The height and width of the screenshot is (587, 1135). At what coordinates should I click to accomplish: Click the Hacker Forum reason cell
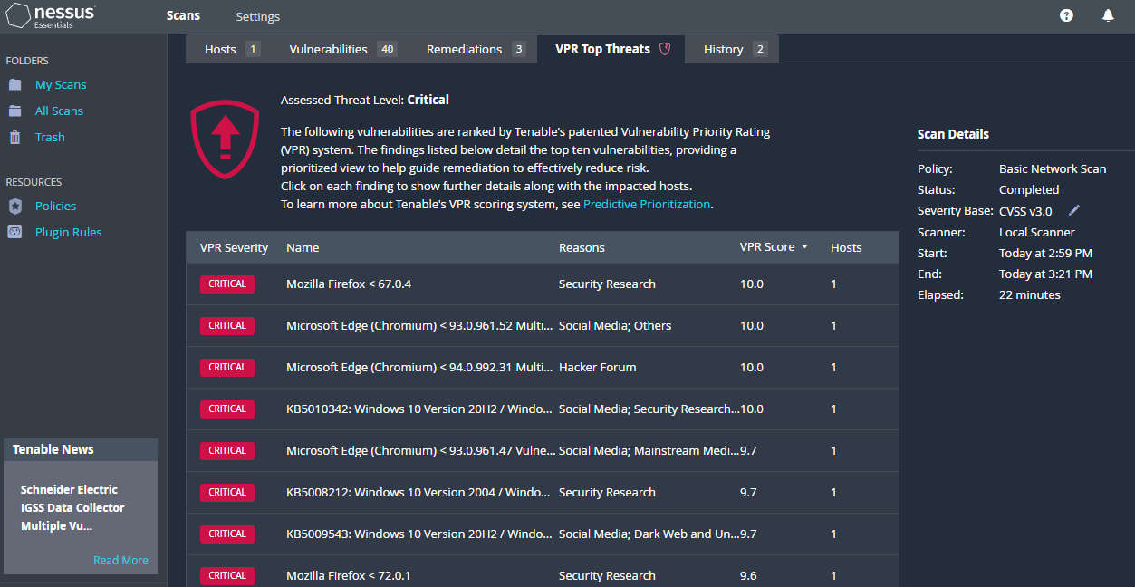tap(597, 367)
